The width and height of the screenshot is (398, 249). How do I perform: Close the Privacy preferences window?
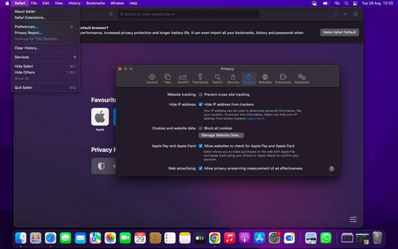click(x=120, y=69)
